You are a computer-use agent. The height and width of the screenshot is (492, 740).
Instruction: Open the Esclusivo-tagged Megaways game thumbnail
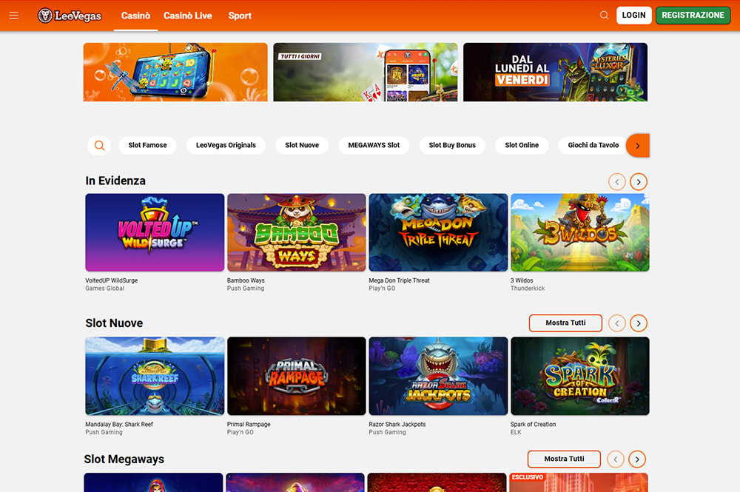[579, 482]
